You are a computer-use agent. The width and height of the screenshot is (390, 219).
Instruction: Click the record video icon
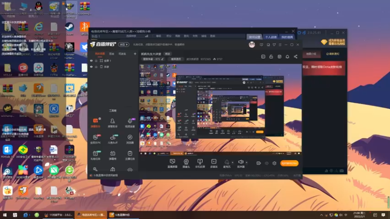pyautogui.click(x=258, y=163)
